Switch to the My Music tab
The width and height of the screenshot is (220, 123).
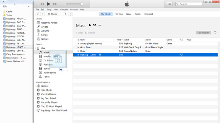[x=106, y=14]
